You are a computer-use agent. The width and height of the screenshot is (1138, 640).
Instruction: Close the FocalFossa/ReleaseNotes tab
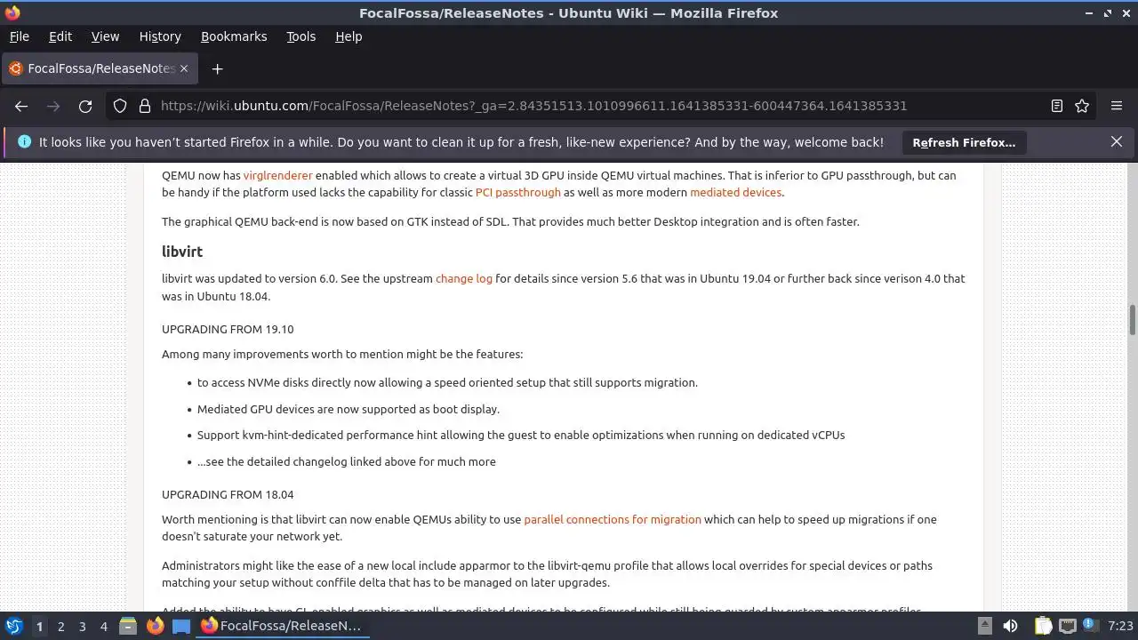(184, 68)
